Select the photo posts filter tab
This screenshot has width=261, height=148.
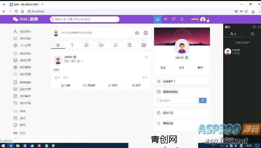(x=86, y=45)
